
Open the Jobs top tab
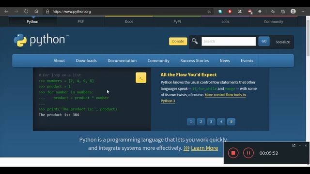coord(225,22)
